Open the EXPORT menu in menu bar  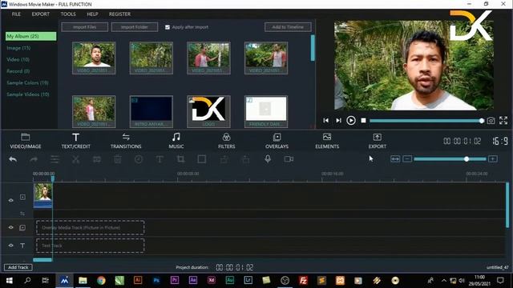(x=41, y=14)
